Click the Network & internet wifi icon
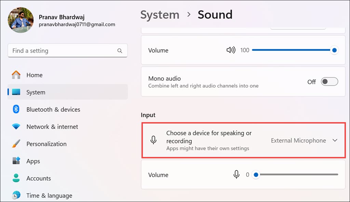 (x=16, y=127)
